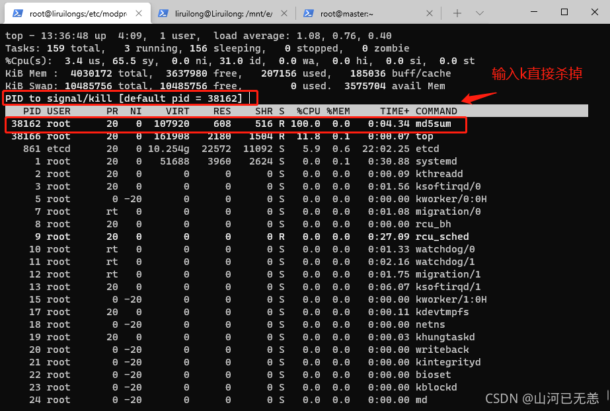Click the %MEM column header
Screen dimensions: 610x411
(x=338, y=111)
